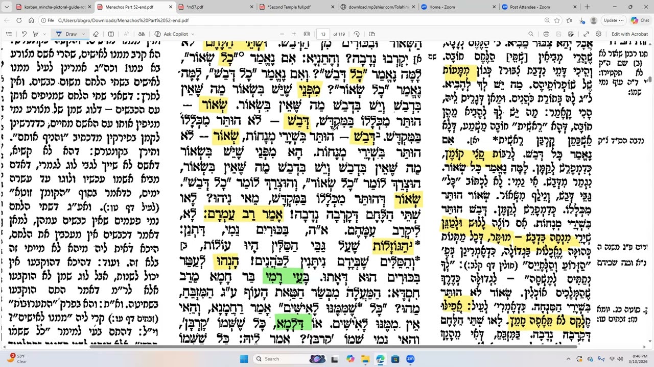Refresh the current page

pos(19,20)
